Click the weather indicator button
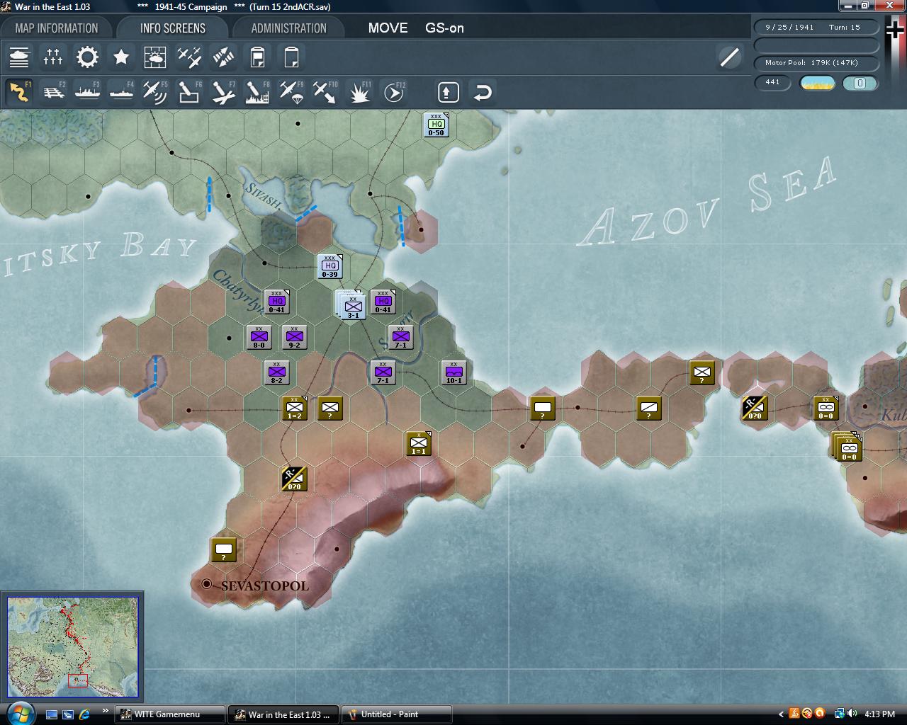 [818, 83]
